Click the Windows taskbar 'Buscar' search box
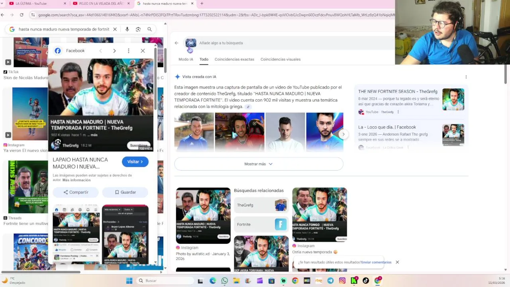 coord(165,281)
